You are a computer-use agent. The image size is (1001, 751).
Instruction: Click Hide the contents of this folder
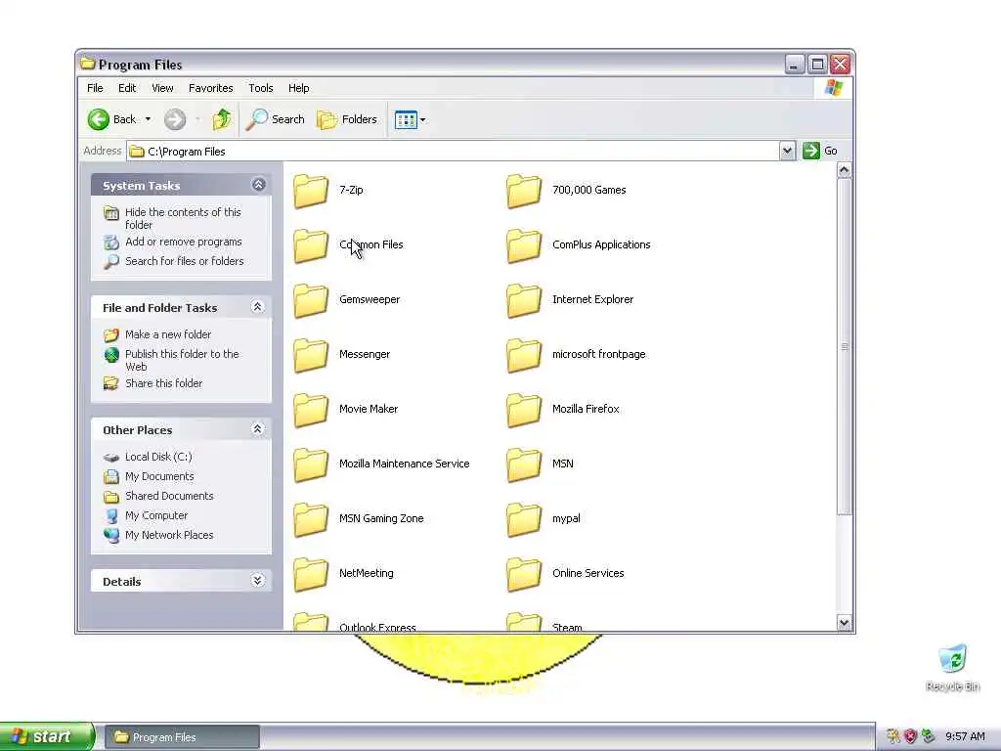coord(183,218)
